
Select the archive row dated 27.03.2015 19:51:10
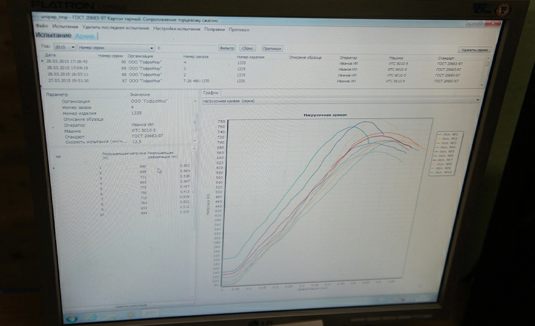pos(263,81)
